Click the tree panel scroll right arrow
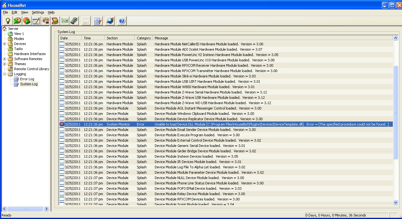Viewport: 402px width, 219px height. pyautogui.click(x=46, y=209)
